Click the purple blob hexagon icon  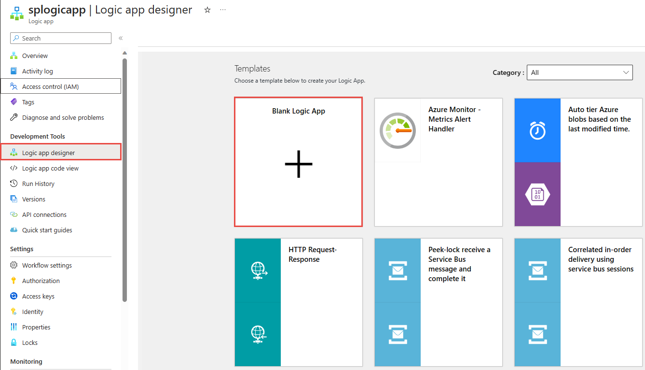click(537, 194)
